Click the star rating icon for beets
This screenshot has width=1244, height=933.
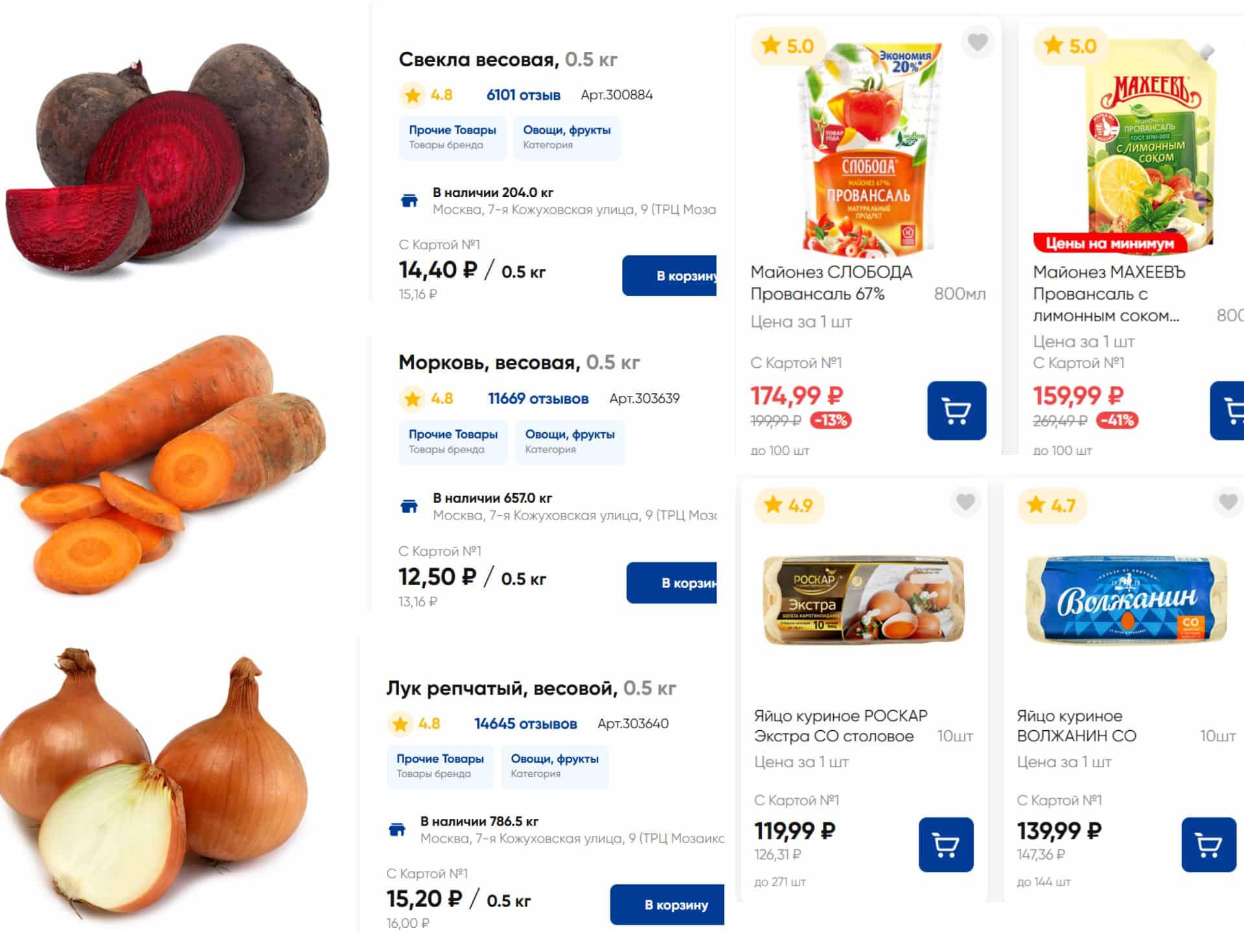413,95
